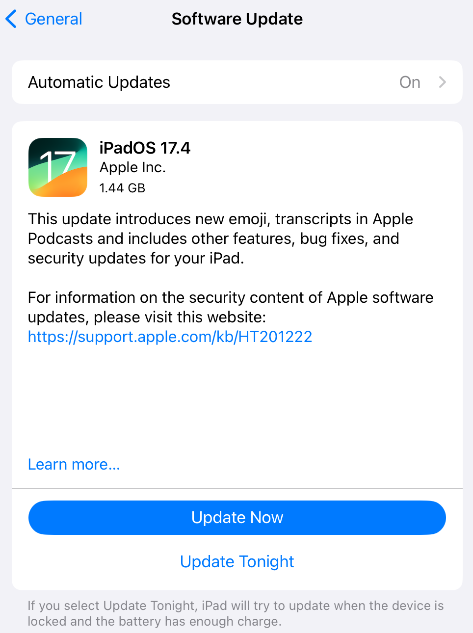Viewport: 473px width, 633px height.
Task: Click the back chevron beside General
Action: [11, 19]
